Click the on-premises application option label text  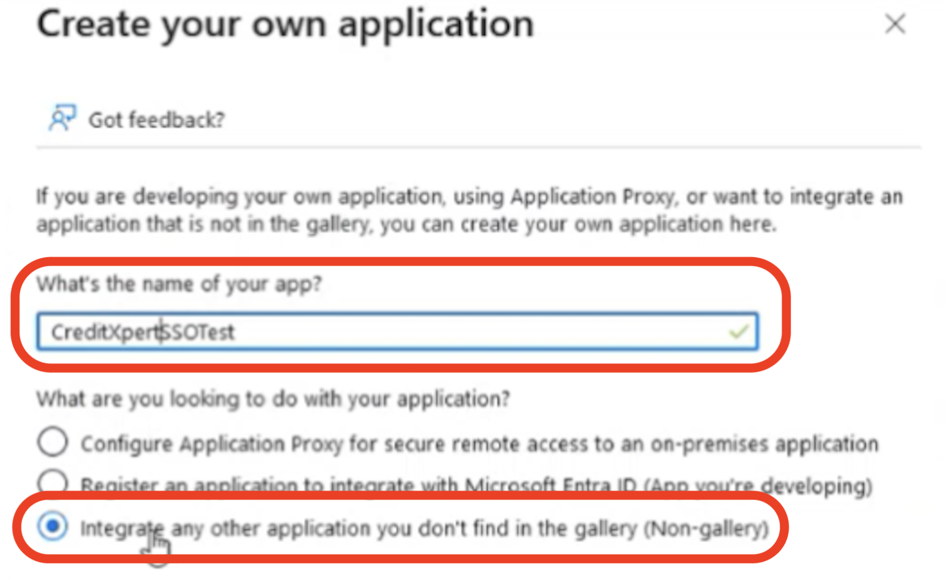point(480,444)
